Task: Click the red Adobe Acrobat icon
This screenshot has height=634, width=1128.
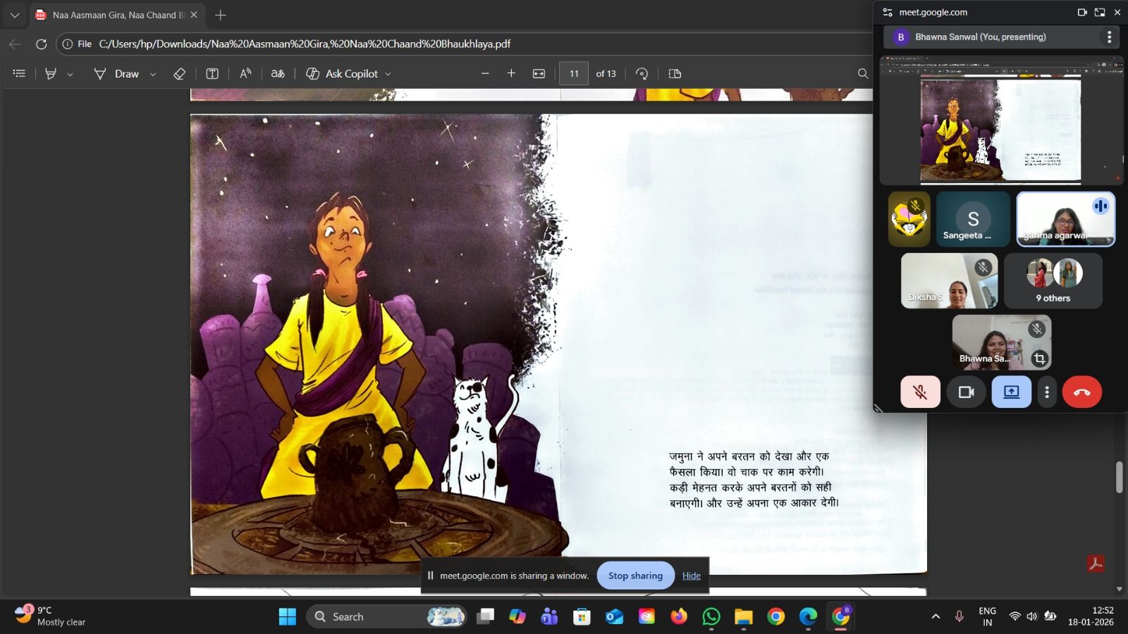Action: coord(1096,564)
